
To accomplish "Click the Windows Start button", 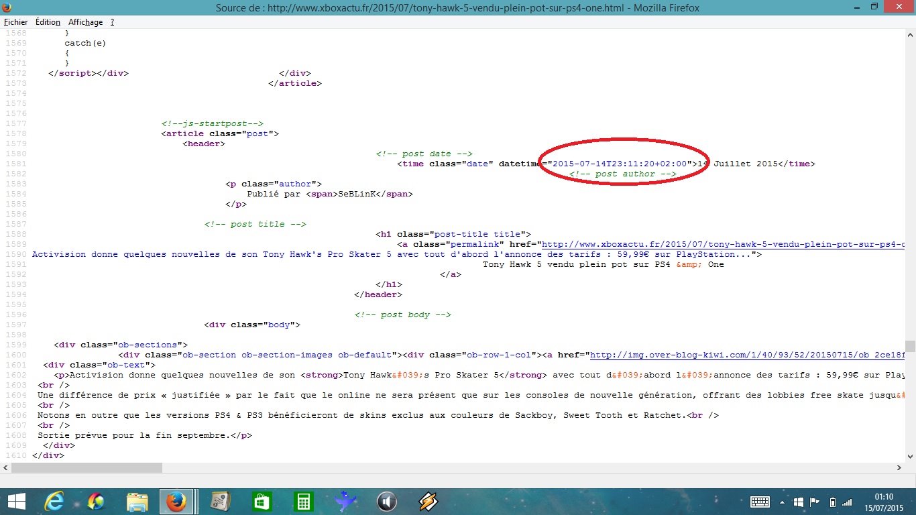I will [x=16, y=502].
